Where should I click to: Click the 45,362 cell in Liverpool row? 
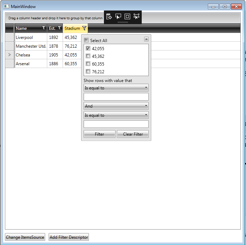click(72, 38)
